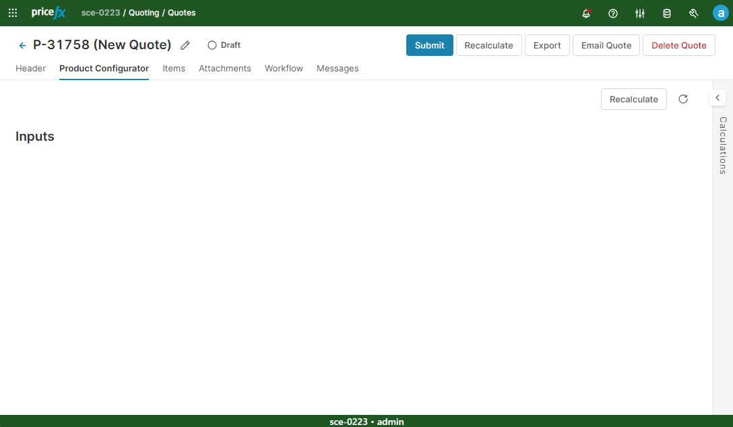The image size is (733, 427).
Task: Click the sce-0223 • admin footer text
Action: point(366,422)
